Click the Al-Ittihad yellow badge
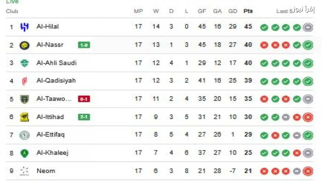Image resolution: width=322 pixels, height=181 pixels. pos(24,117)
